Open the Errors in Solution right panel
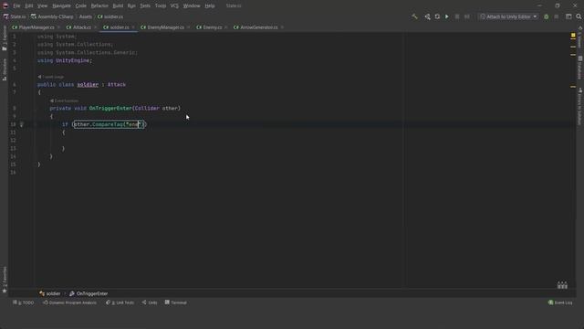 coord(580,107)
